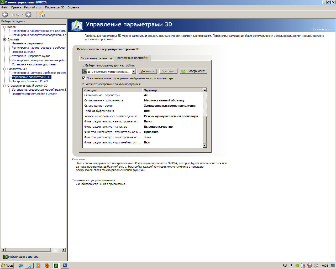The image size is (336, 269).
Task: Open Просмотр совместимости с играми task
Action: click(x=34, y=94)
